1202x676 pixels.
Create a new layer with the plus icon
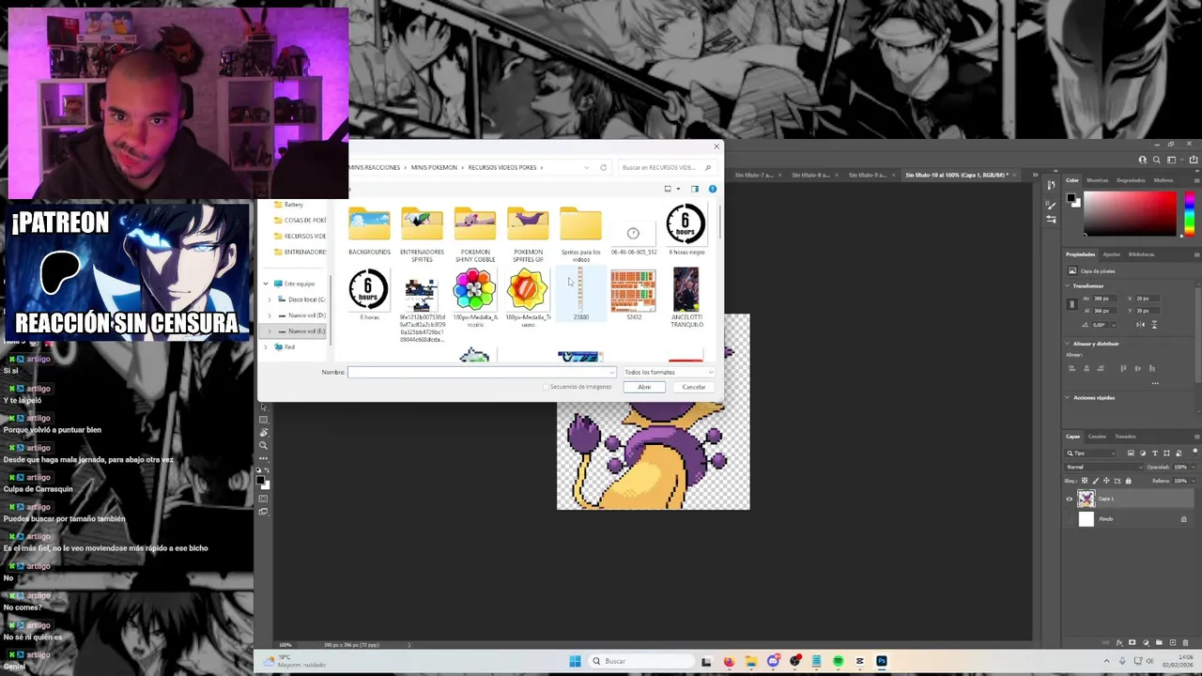coord(1173,643)
